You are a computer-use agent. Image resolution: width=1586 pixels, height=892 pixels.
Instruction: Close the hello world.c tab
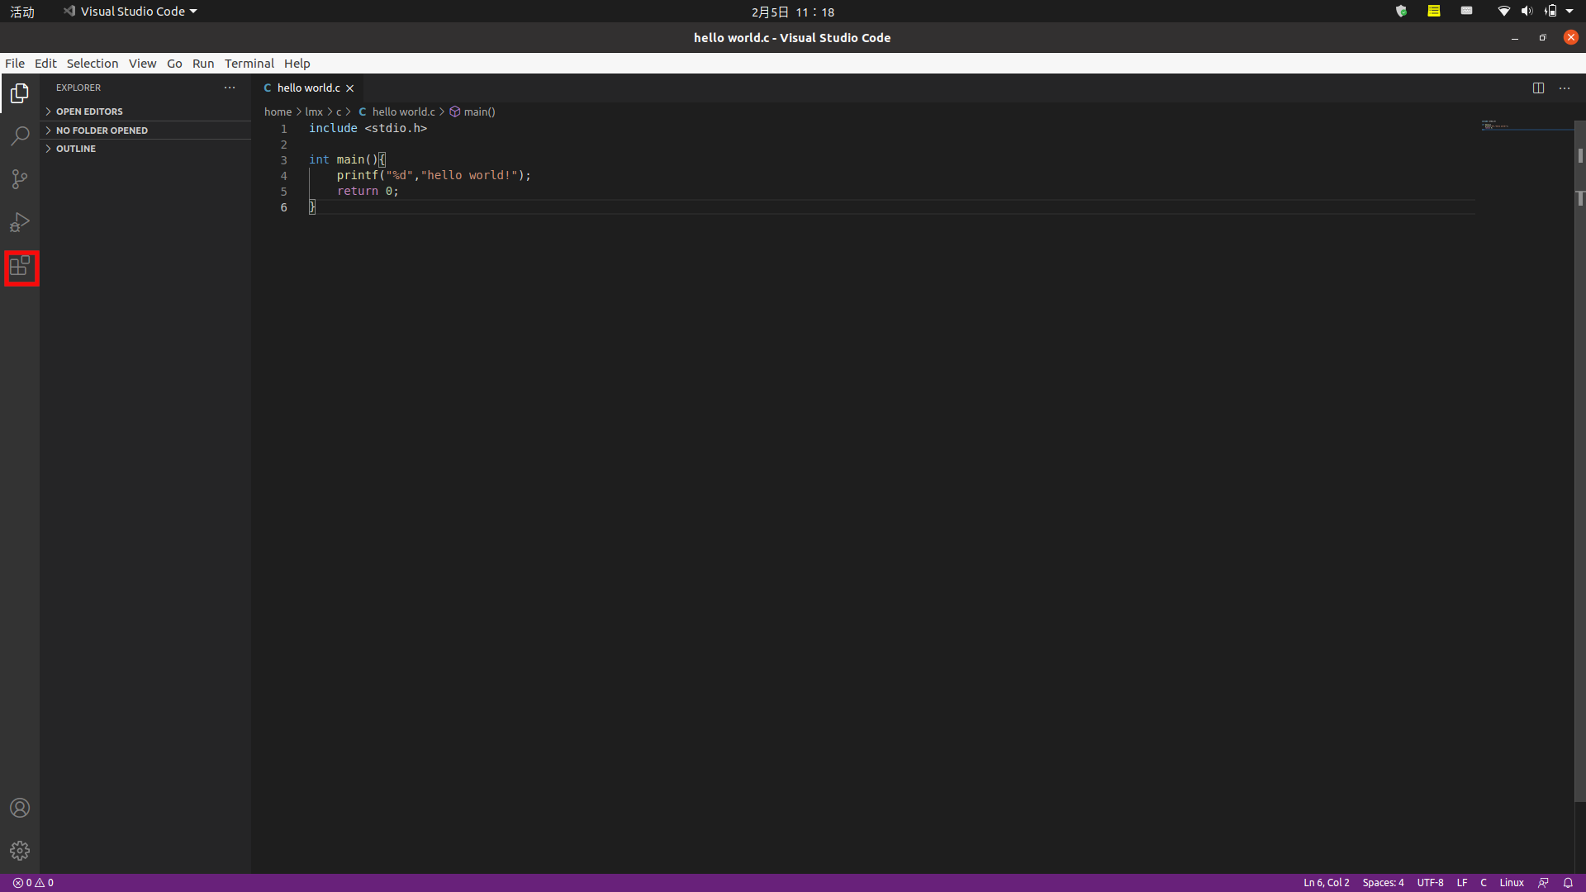349,88
